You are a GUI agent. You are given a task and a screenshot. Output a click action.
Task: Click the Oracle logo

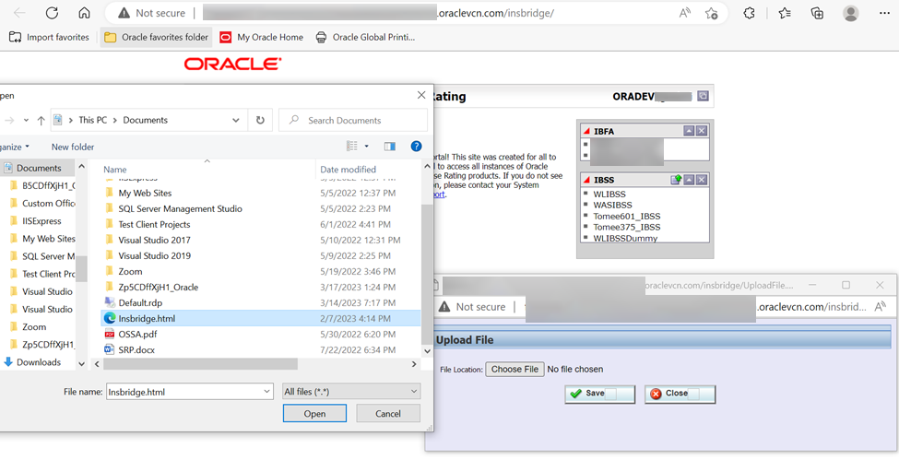pos(232,64)
